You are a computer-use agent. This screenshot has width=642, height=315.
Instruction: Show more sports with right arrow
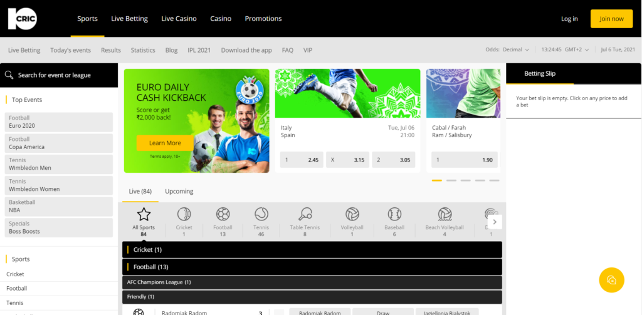tap(495, 222)
